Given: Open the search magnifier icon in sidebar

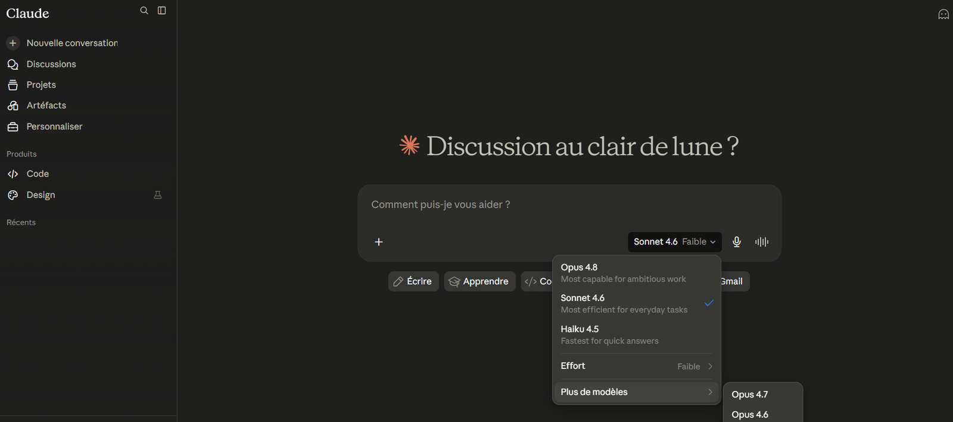Looking at the screenshot, I should coord(144,11).
